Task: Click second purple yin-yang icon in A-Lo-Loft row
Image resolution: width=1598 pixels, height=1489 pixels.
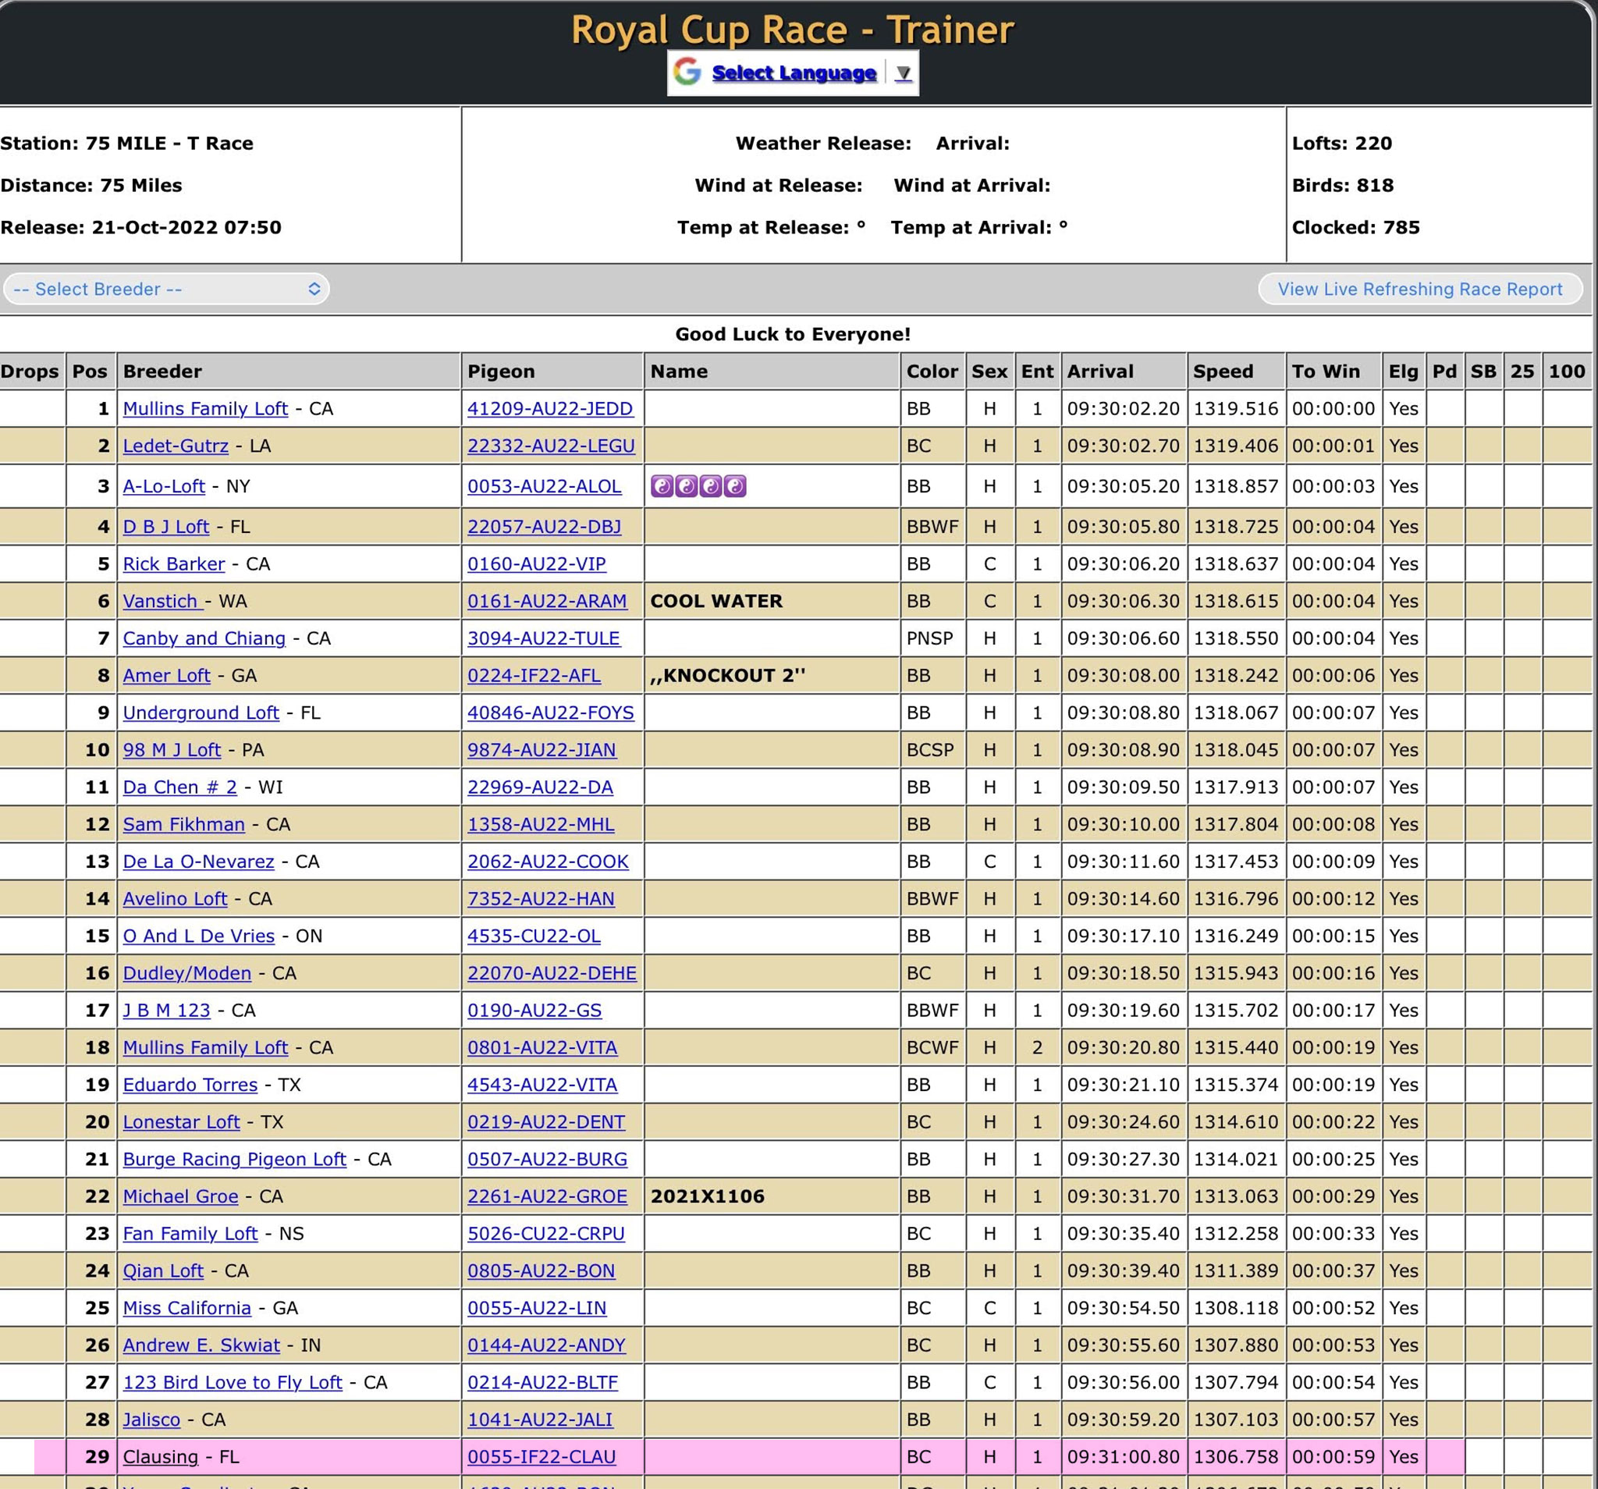Action: (x=686, y=486)
